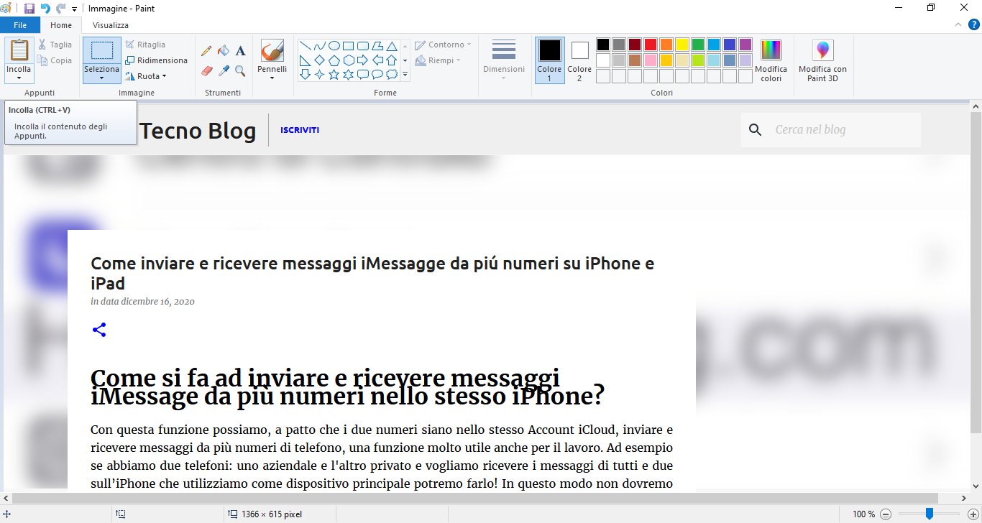Select the cloud callout shape
The height and width of the screenshot is (523, 982).
click(x=392, y=75)
